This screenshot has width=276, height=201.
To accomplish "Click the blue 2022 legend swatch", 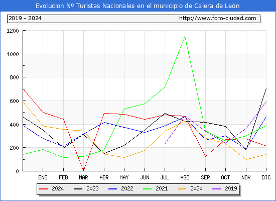I will point(112,189).
